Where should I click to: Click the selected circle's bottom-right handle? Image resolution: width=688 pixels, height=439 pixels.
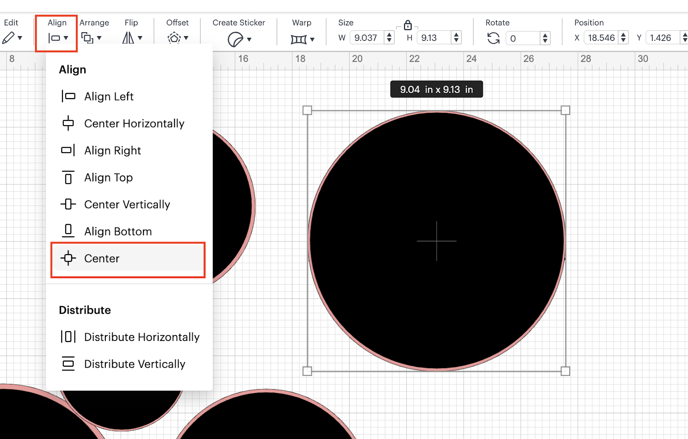[x=565, y=371]
